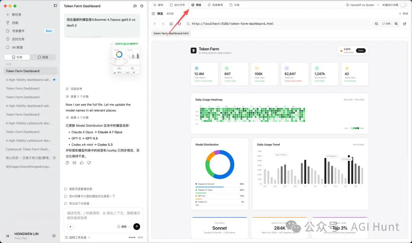This screenshot has width=412, height=243.
Task: Click the Model Distribution donut chart
Action: 220,165
